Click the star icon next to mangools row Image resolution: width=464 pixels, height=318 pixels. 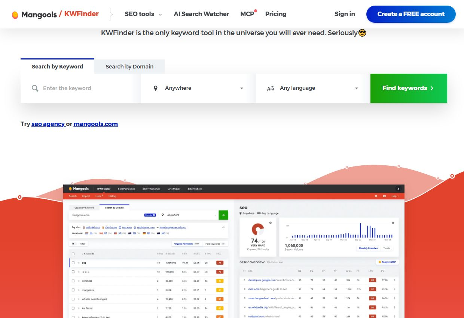[x=78, y=290]
